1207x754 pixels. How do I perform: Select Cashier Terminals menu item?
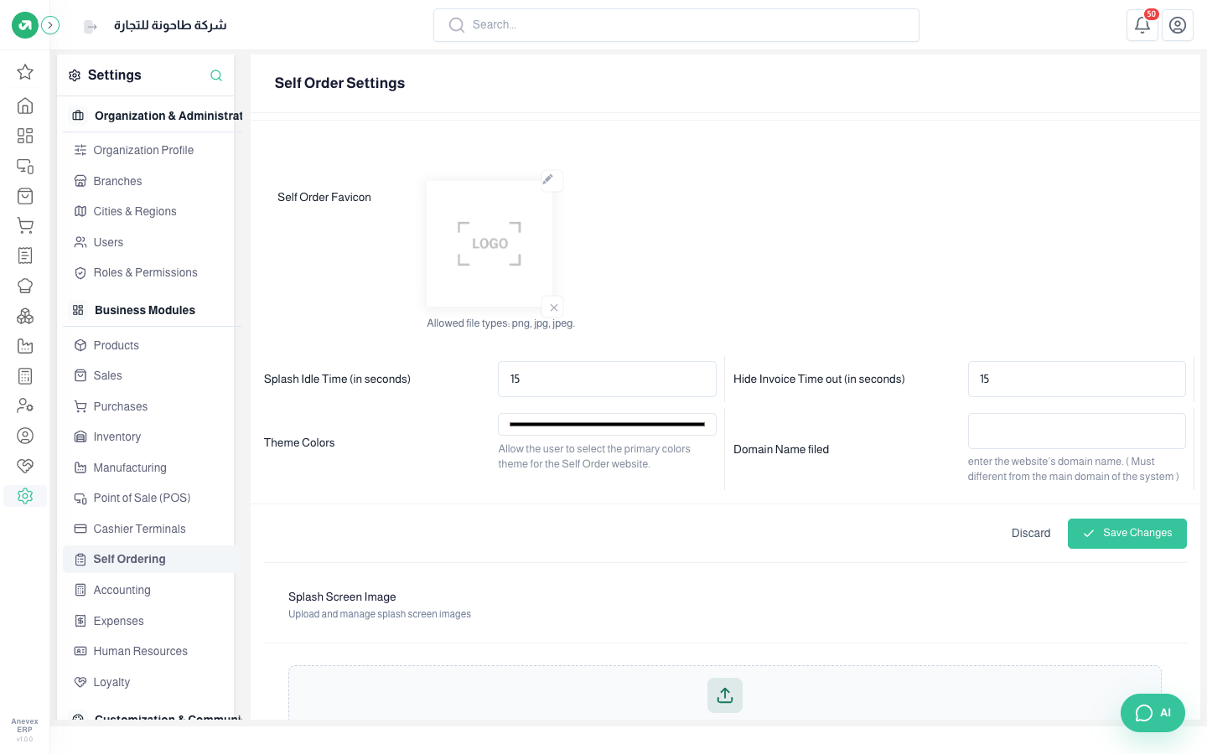139,529
